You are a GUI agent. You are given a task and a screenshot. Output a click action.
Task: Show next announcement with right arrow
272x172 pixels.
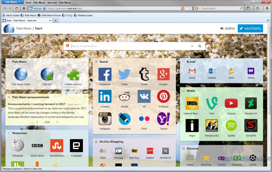pos(57,122)
